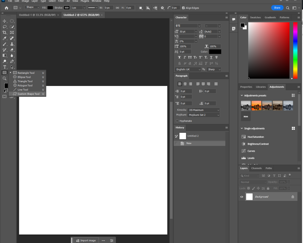Viewport: 303px width, 243px height.
Task: Toggle type layer filter in Layers
Action: click(x=274, y=176)
